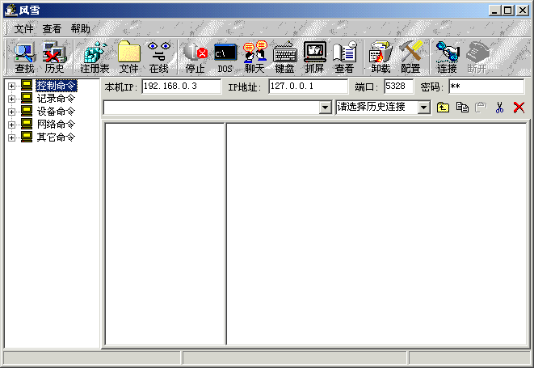The image size is (534, 368).
Task: Click the 停止 (Stop) toolbar icon
Action: click(195, 57)
